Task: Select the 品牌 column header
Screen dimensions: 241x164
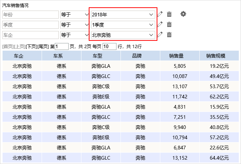Action: [140, 56]
